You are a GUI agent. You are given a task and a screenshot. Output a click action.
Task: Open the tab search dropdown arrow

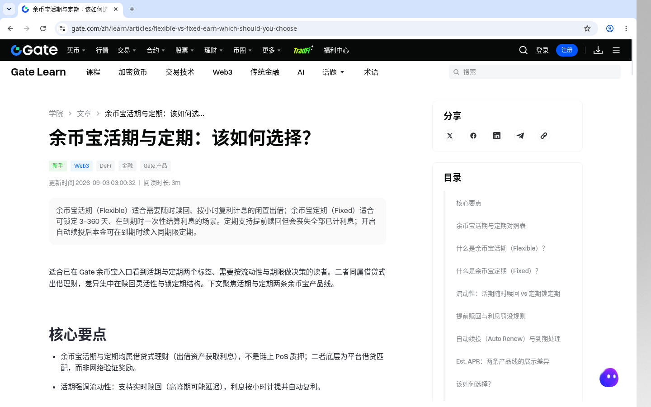click(9, 9)
